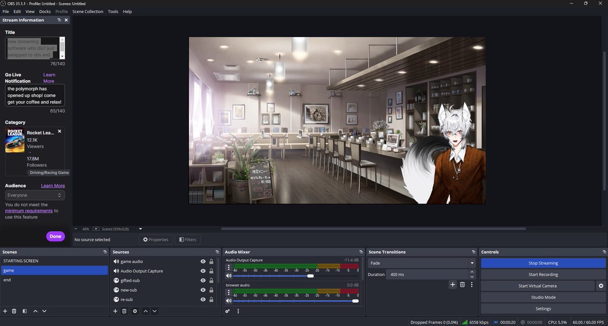Float the Scenes dock with its pop-out icon

105,252
